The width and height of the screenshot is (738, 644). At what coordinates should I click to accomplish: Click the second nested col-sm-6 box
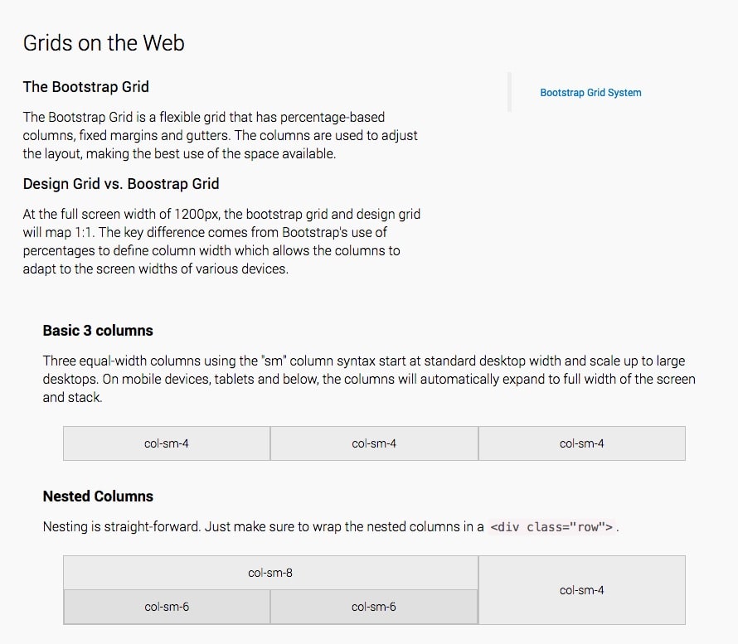[374, 607]
